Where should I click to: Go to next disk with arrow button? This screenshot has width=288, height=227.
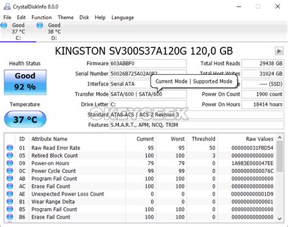tap(279, 51)
